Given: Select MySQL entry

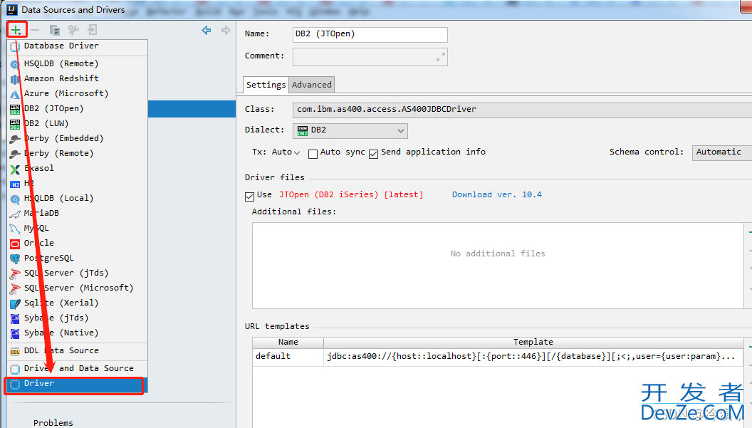Looking at the screenshot, I should [78, 228].
